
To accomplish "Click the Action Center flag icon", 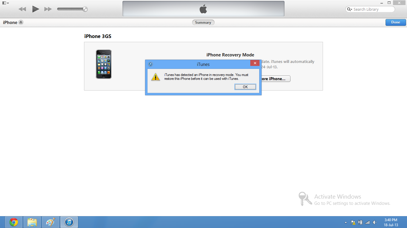I will [x=353, y=222].
